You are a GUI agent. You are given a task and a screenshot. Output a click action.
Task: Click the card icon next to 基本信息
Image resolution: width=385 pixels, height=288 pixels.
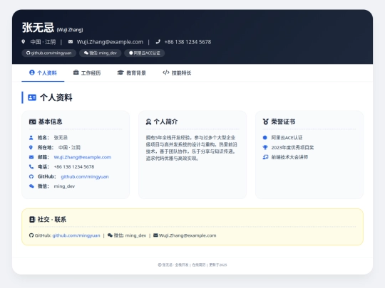pos(32,122)
